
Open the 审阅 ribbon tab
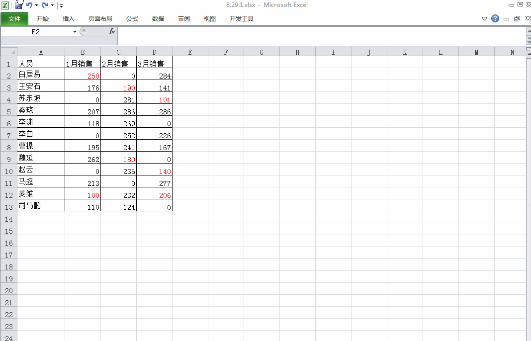click(x=184, y=18)
